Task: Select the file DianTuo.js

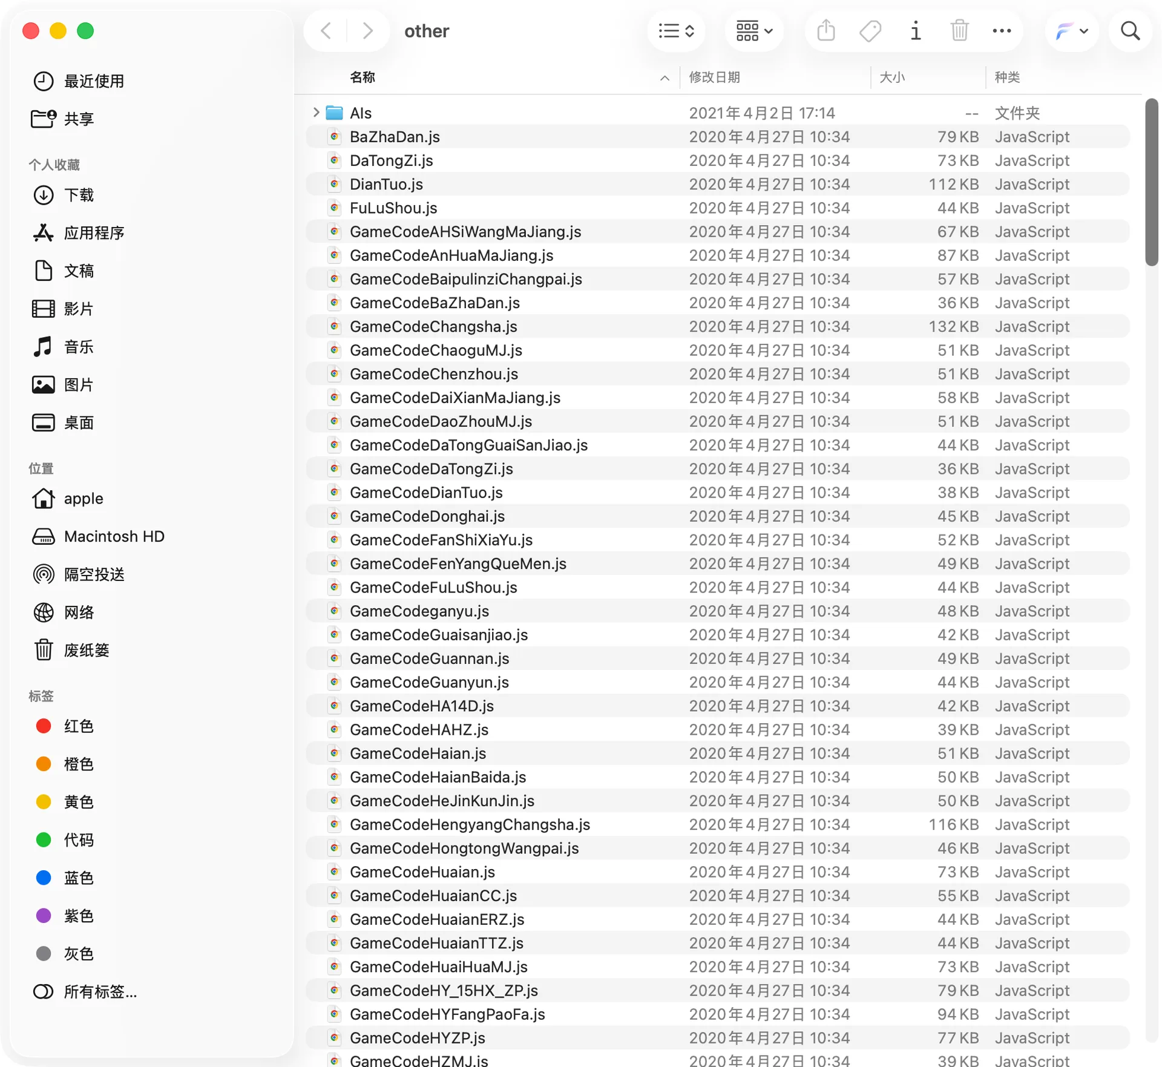Action: [x=718, y=184]
